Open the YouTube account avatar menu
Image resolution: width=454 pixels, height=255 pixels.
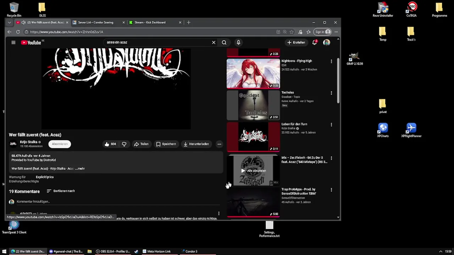click(x=327, y=42)
